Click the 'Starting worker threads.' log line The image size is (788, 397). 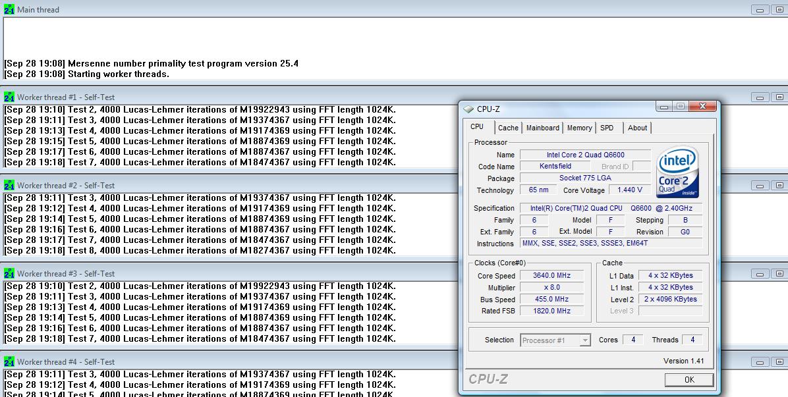pos(86,74)
